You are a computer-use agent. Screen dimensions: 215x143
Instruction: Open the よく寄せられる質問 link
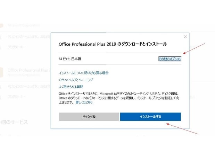[71, 87]
